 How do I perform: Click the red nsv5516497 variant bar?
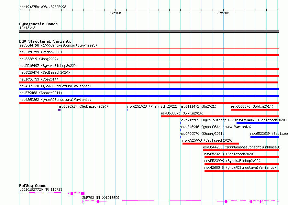(x=149, y=69)
